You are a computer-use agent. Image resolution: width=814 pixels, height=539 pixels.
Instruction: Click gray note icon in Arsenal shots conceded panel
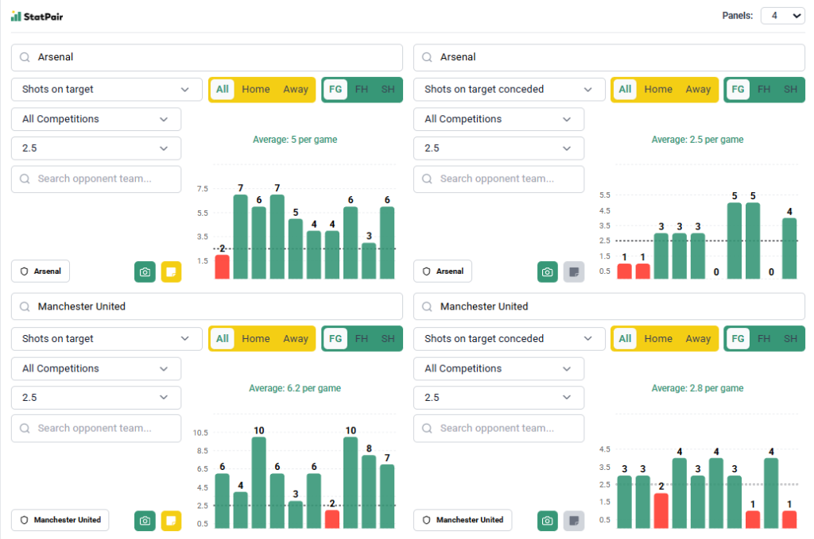pos(573,271)
